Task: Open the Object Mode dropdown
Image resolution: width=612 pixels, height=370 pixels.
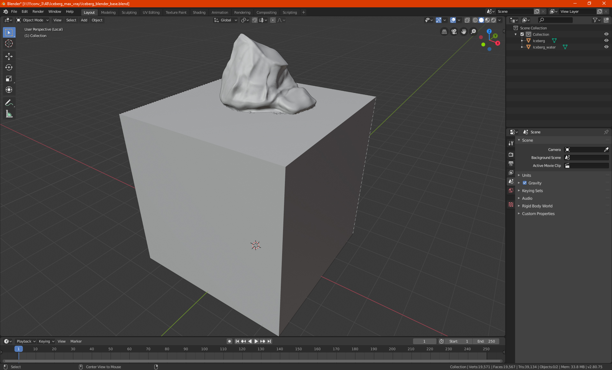Action: (33, 20)
